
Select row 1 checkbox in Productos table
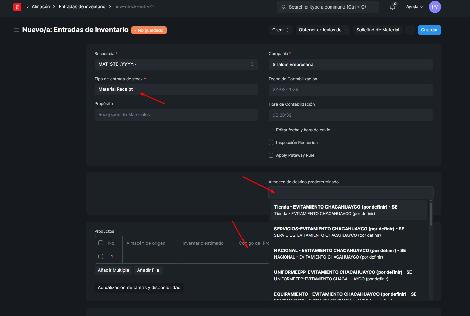(101, 256)
